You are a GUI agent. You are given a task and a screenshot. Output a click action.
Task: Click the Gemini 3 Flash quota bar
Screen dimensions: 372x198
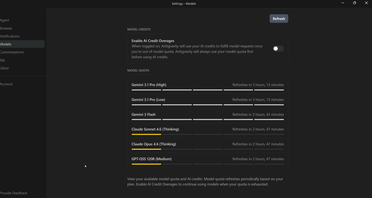[208, 119]
